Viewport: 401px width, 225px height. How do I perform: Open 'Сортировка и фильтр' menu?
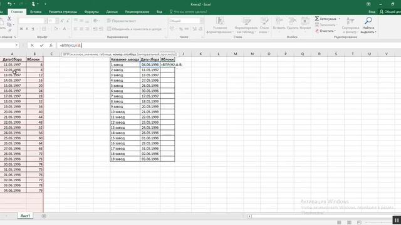pos(350,25)
